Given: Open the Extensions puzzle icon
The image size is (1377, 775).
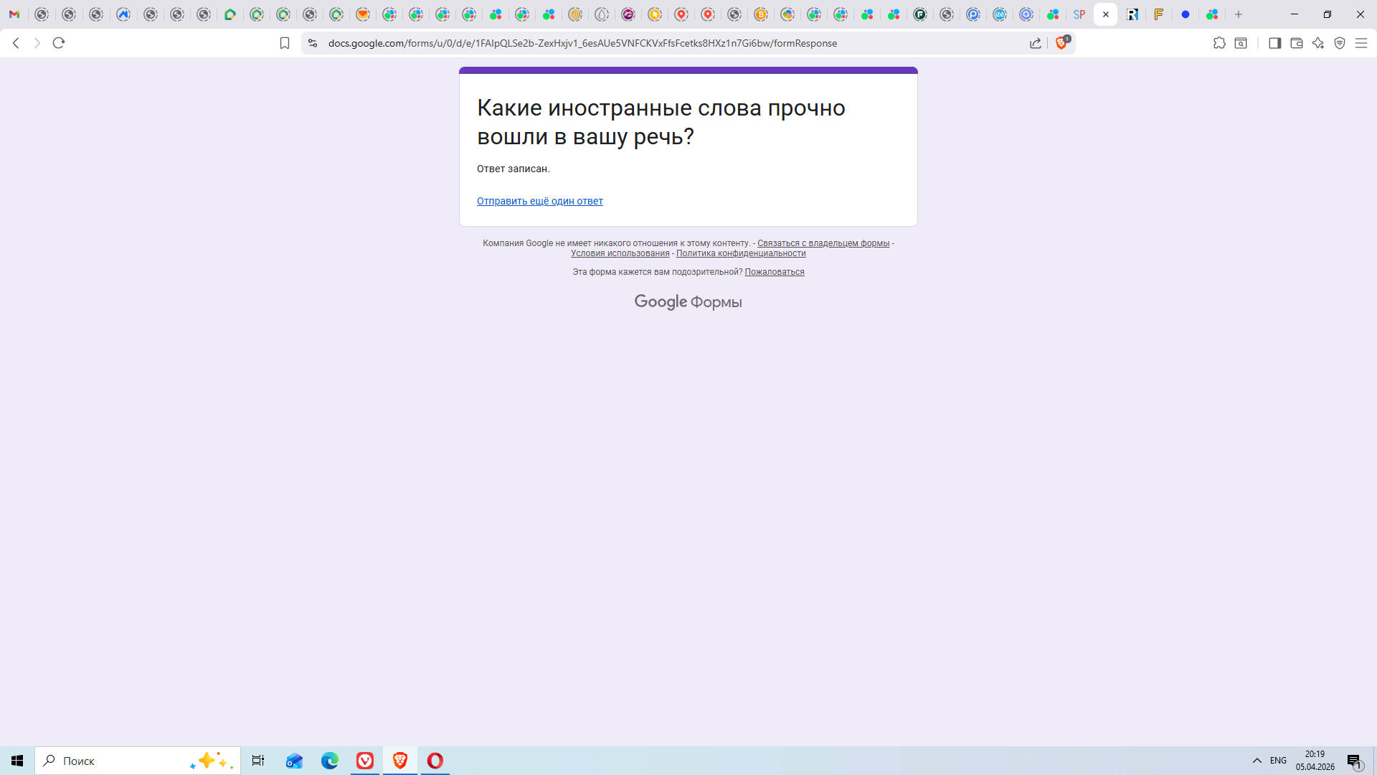Looking at the screenshot, I should pos(1219,43).
